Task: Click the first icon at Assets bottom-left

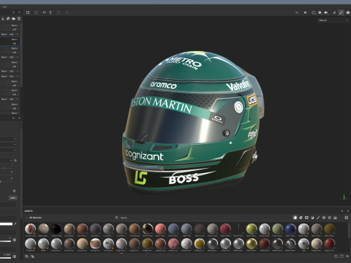Action: (27, 256)
